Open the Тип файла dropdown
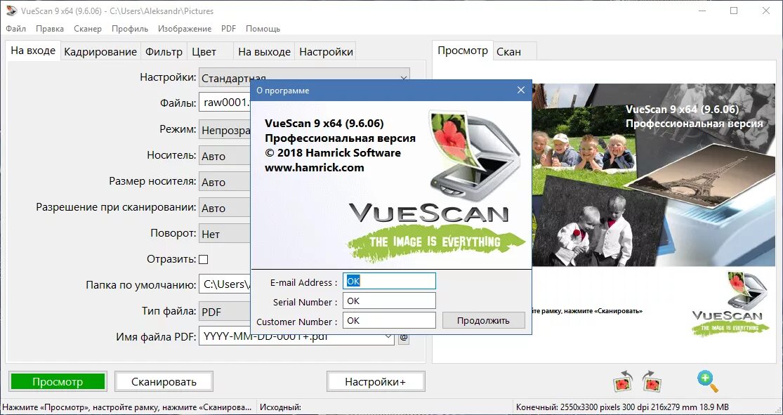This screenshot has width=783, height=415. pos(225,312)
